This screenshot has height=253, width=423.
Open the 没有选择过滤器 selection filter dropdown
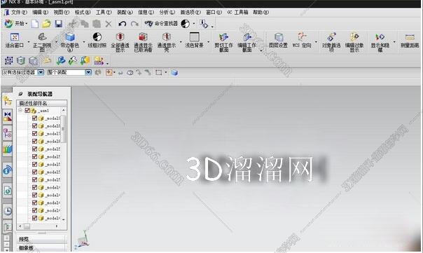point(41,72)
